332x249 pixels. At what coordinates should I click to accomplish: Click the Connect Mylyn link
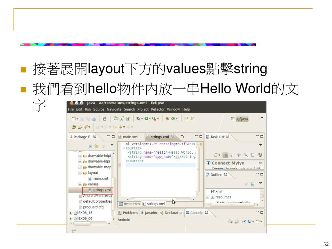(228, 163)
